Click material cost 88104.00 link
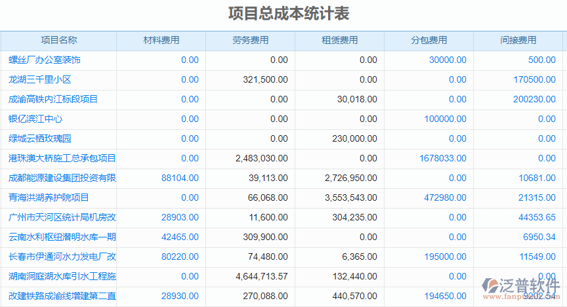Screen dimensions: 567x307 click(x=180, y=178)
